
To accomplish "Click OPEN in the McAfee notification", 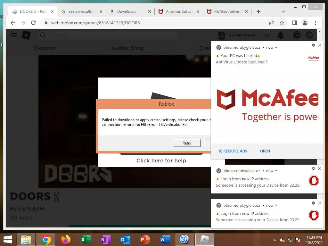I will (265, 151).
